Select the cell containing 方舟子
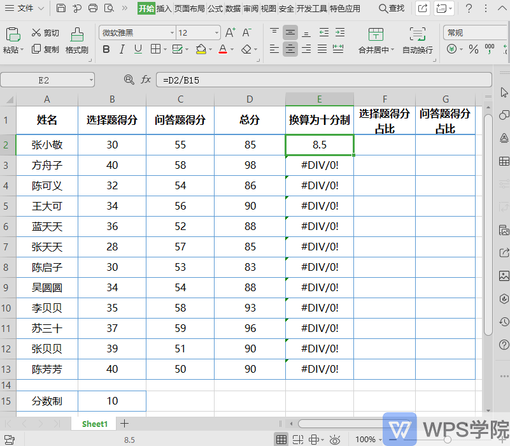This screenshot has height=446, width=510. [46, 165]
